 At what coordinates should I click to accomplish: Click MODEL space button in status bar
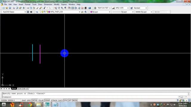(75, 100)
